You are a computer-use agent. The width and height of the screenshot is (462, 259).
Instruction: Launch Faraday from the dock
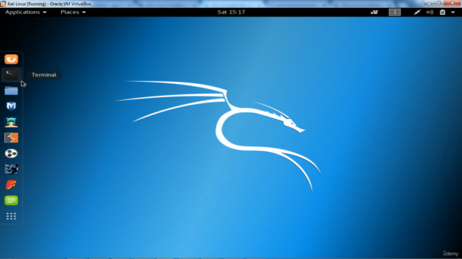point(12,185)
